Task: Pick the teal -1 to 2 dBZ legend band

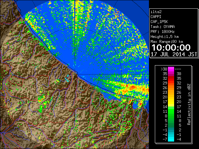Action: click(171, 130)
